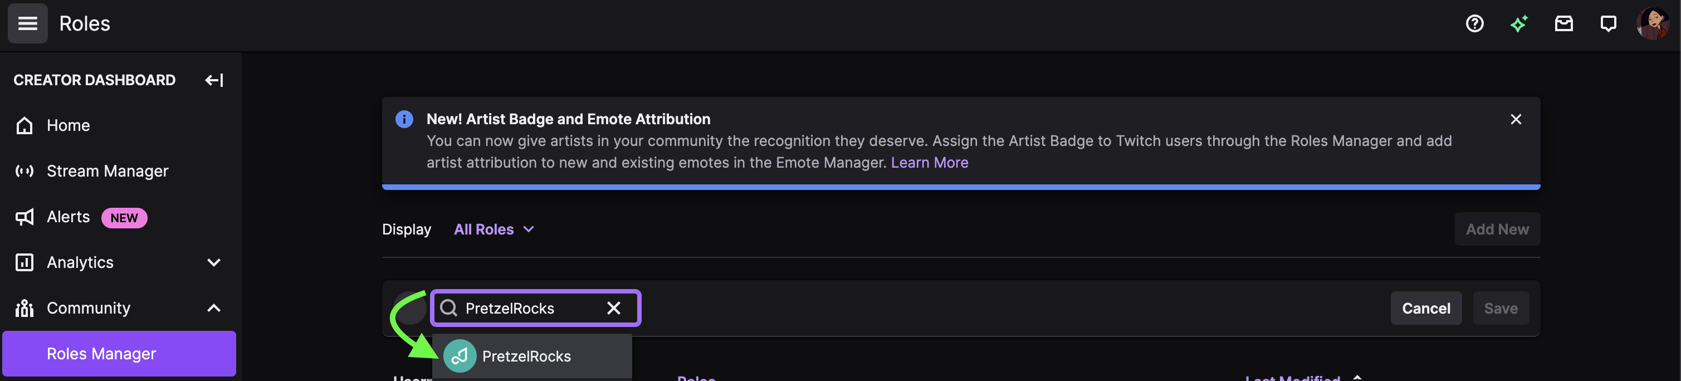Clear the PretzelRocks search text
Image resolution: width=1681 pixels, height=381 pixels.
(x=613, y=308)
